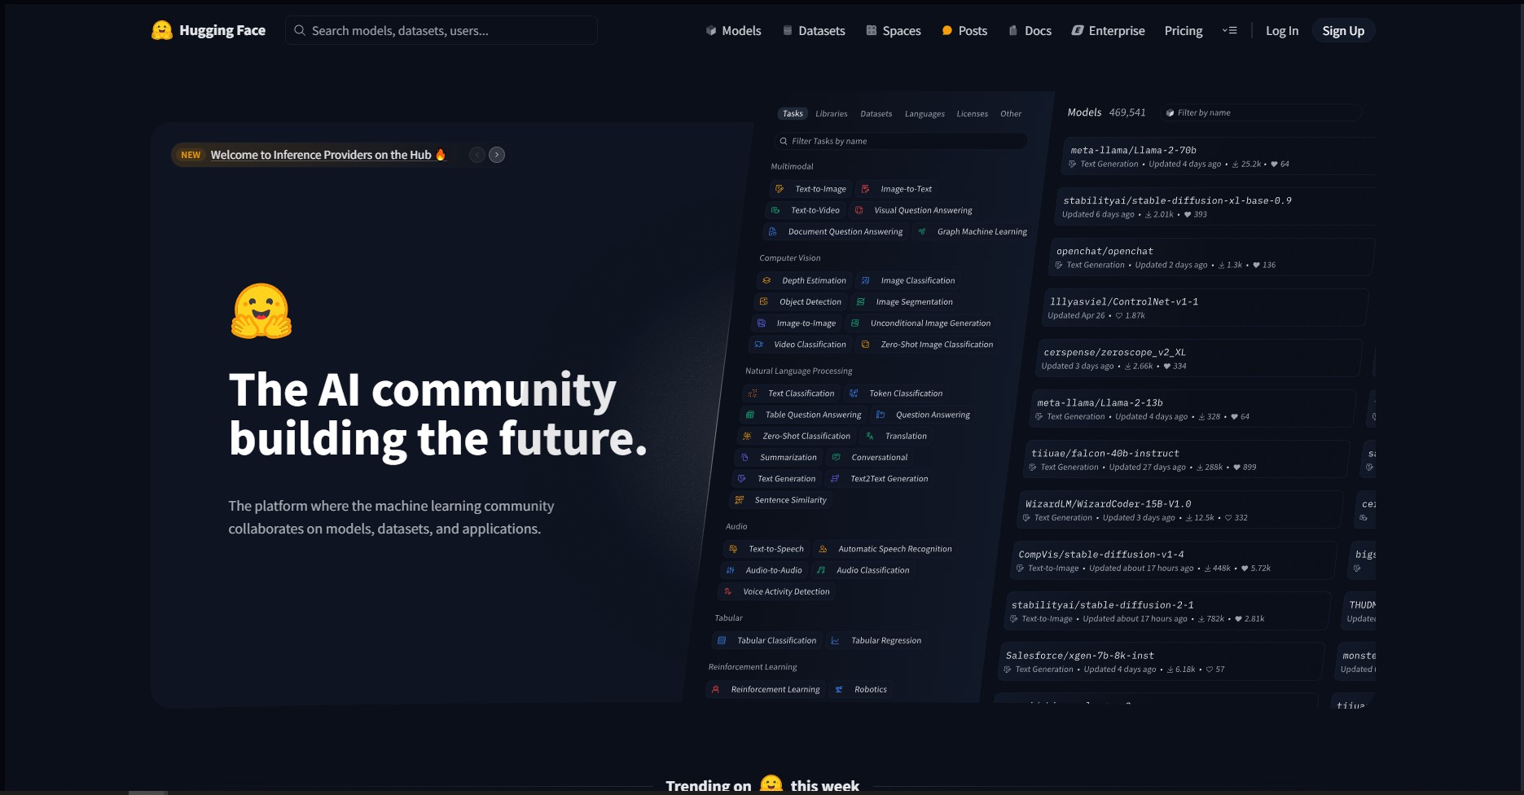Click the Filter Tasks by name field
The width and height of the screenshot is (1524, 795).
pos(900,141)
